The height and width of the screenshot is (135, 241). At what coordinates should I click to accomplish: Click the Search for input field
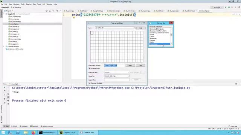point(117,80)
